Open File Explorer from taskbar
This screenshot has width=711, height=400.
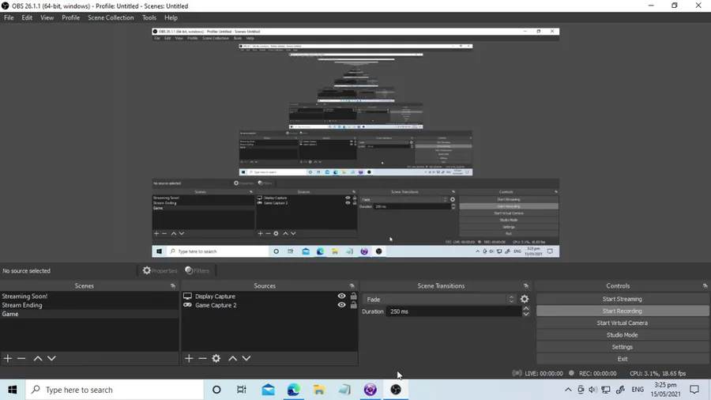tap(319, 390)
